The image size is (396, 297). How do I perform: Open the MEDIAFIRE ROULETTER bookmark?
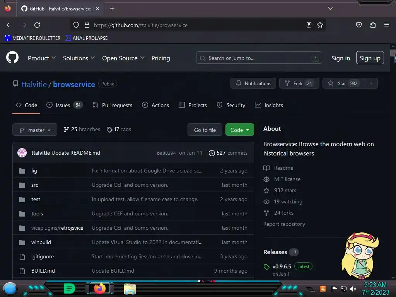click(x=32, y=38)
